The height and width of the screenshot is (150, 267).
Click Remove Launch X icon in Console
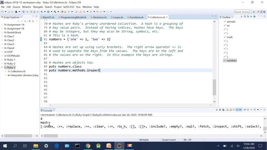(x=220, y=110)
